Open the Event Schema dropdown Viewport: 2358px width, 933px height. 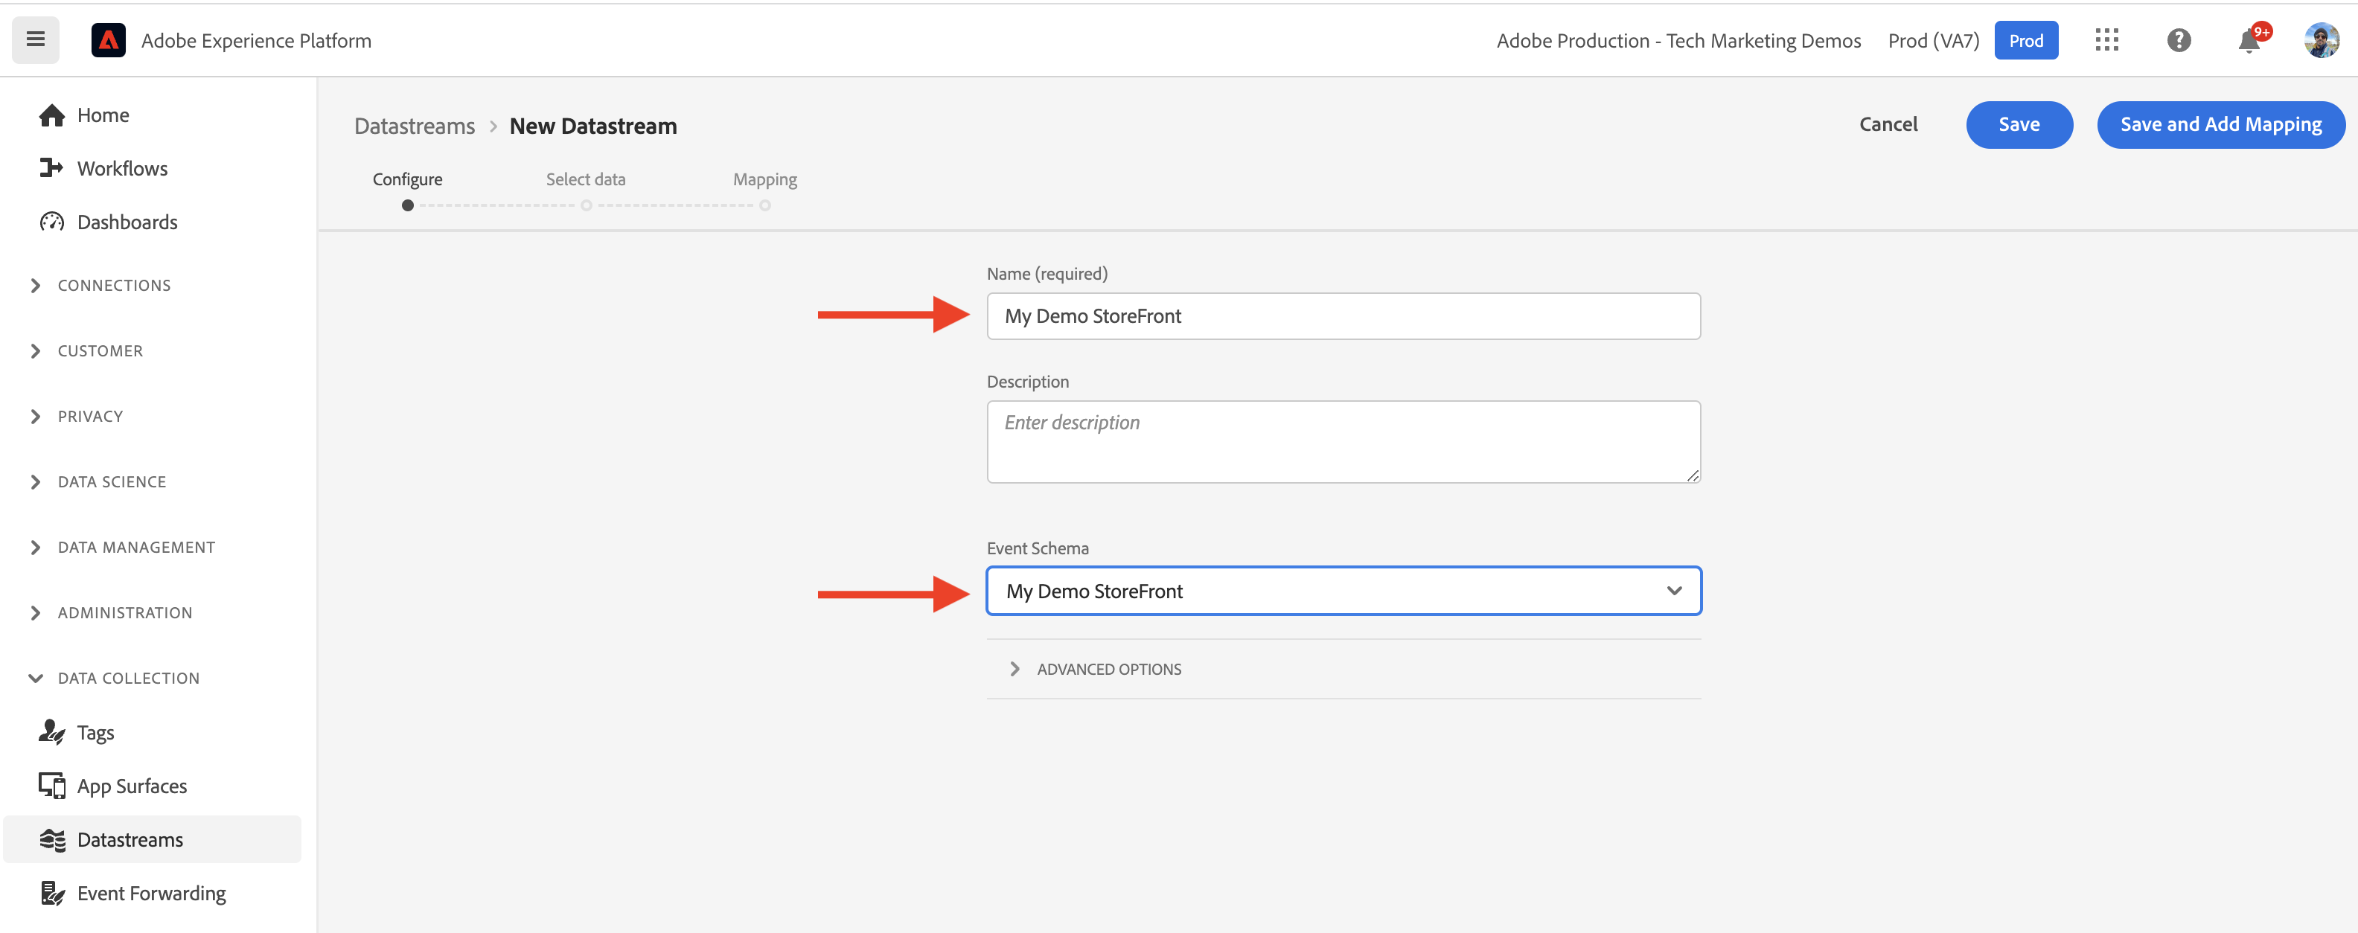click(x=1343, y=591)
